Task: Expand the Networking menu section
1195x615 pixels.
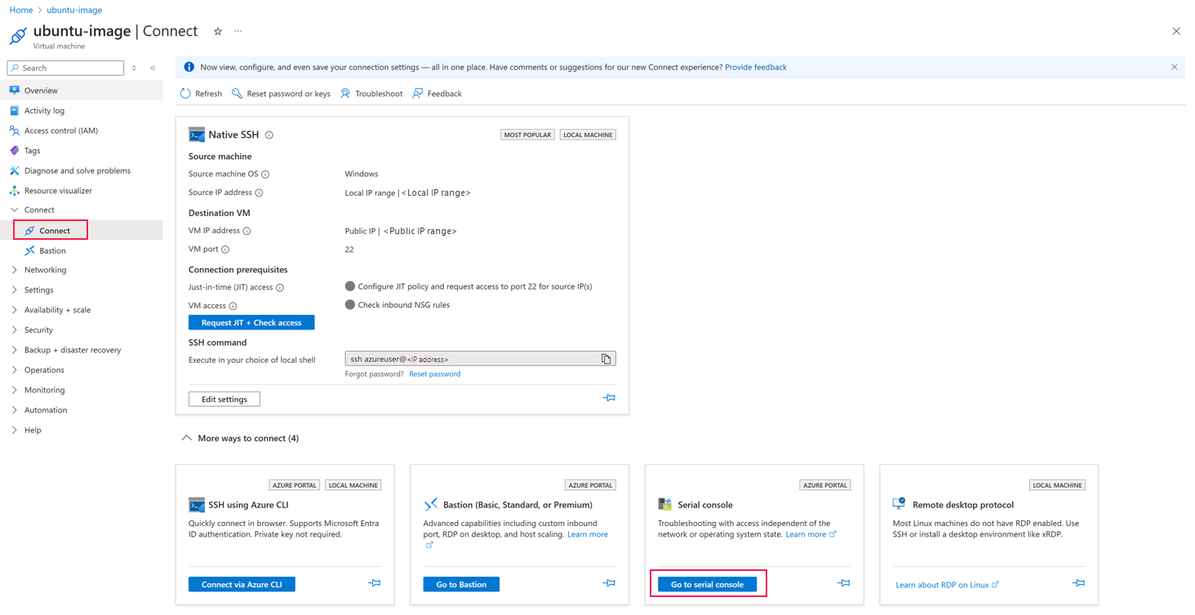Action: (x=45, y=270)
